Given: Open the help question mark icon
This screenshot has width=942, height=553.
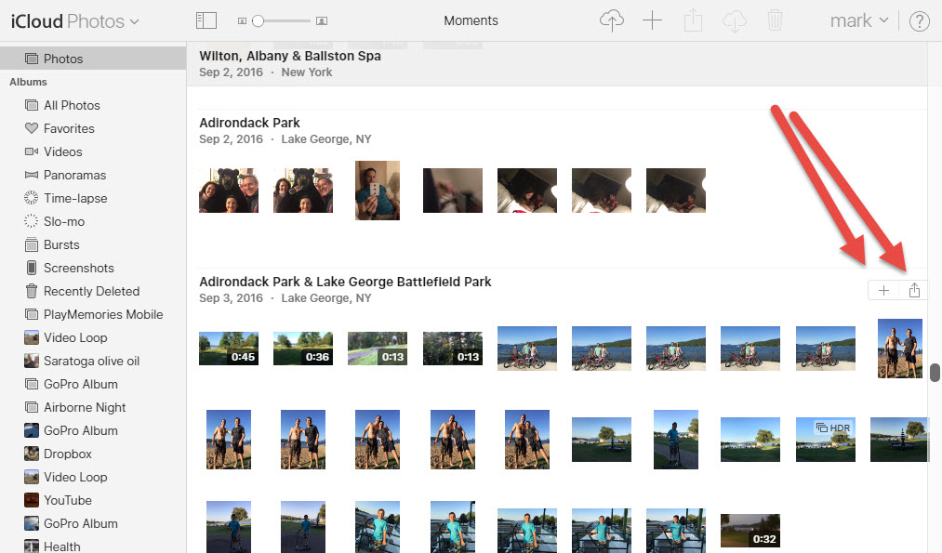Looking at the screenshot, I should coord(919,21).
